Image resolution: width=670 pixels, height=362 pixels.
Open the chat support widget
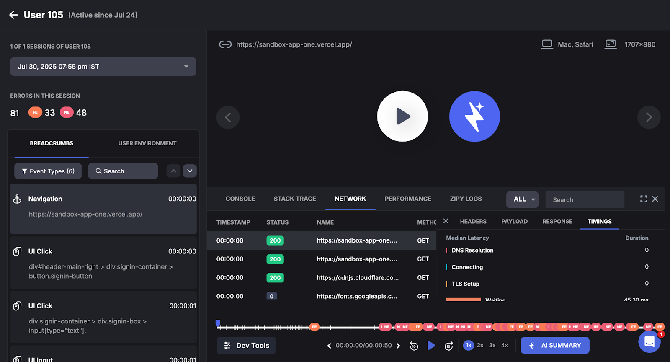pyautogui.click(x=649, y=341)
